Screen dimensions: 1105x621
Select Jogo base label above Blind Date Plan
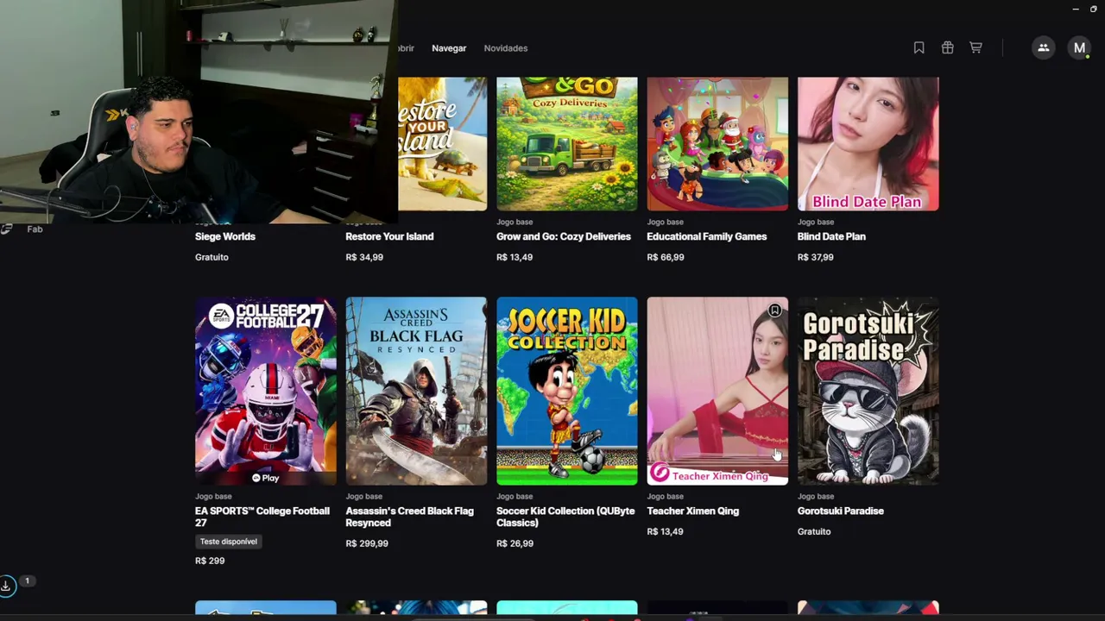click(x=816, y=223)
